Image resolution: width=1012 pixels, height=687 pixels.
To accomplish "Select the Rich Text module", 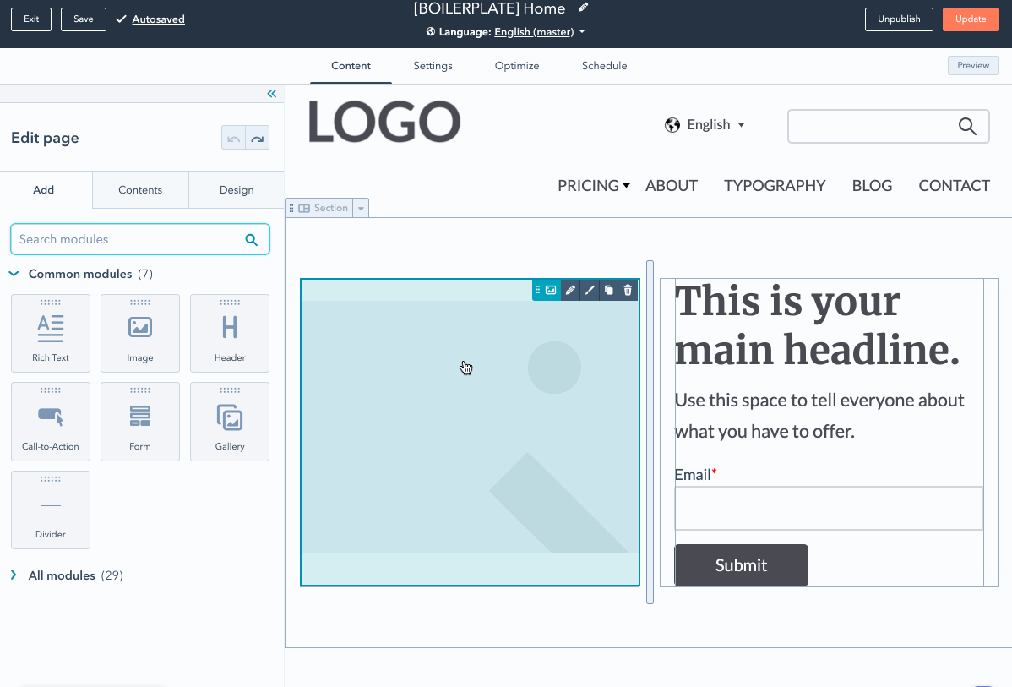I will 51,333.
